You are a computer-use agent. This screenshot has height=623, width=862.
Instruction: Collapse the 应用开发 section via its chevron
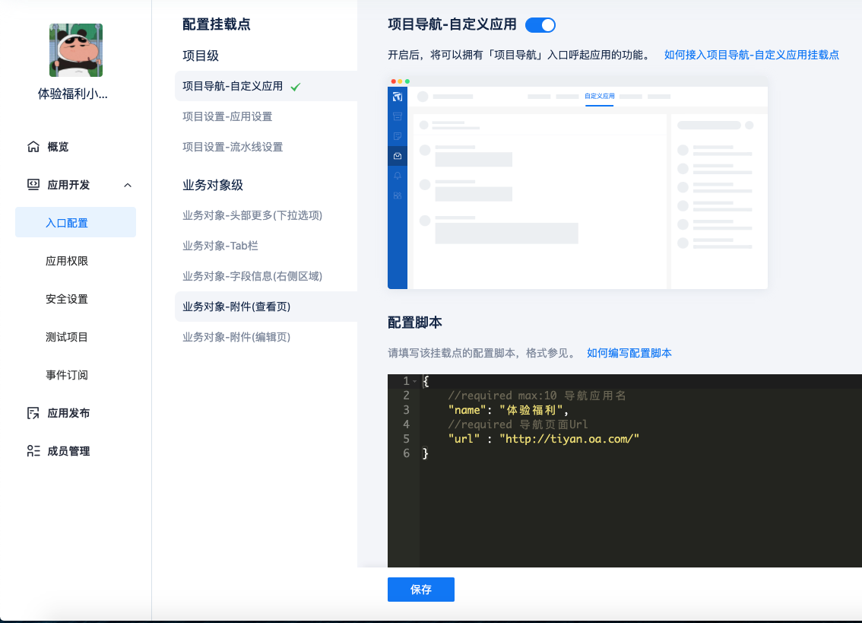(x=128, y=185)
